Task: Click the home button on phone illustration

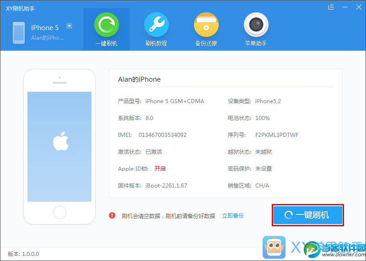Action: pyautogui.click(x=59, y=212)
